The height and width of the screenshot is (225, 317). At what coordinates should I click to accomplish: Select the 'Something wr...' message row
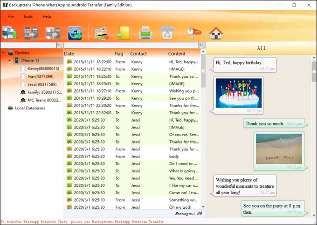[x=132, y=200]
